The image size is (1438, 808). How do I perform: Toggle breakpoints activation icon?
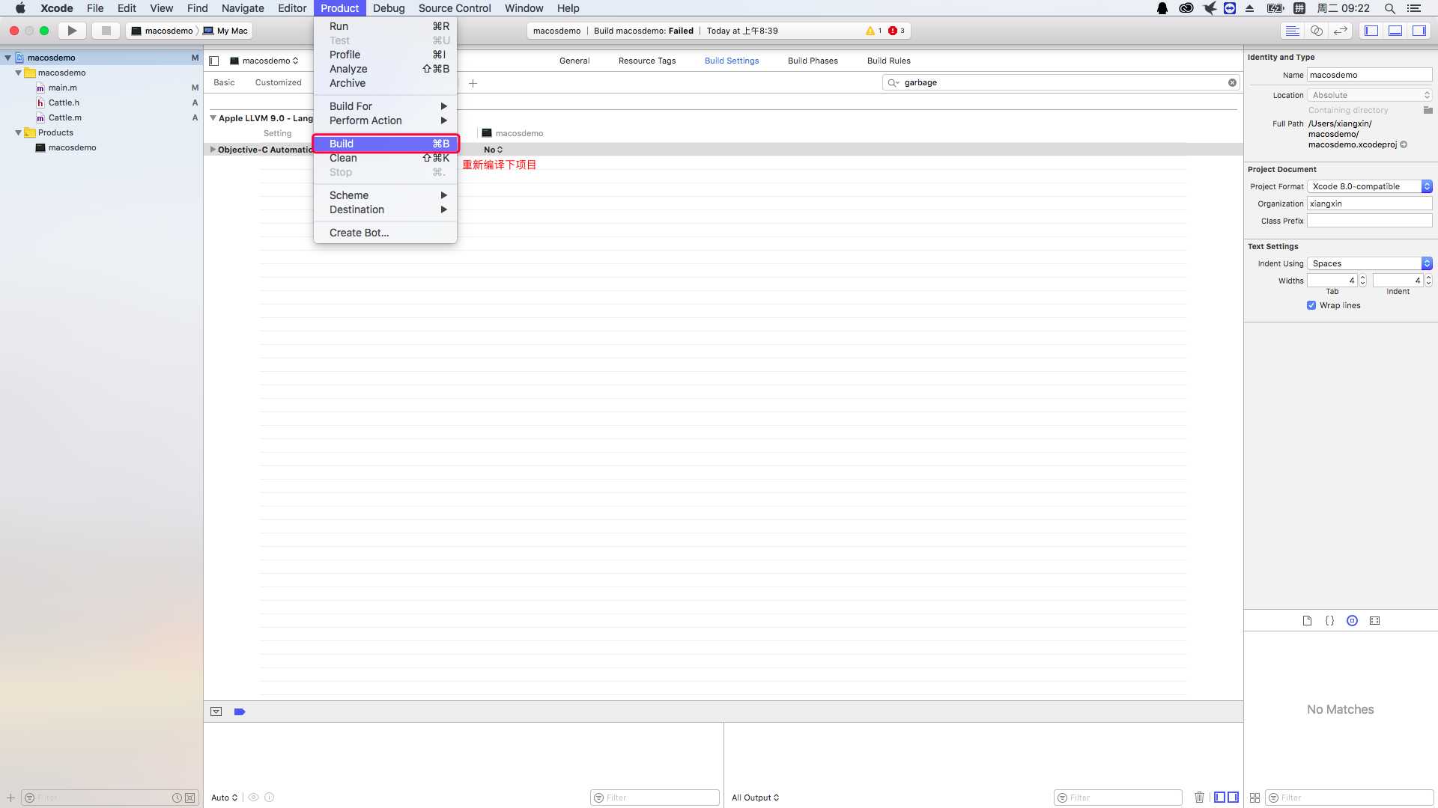pos(240,711)
